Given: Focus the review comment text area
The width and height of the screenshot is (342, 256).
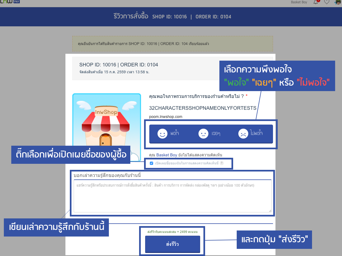Looking at the screenshot, I should (172, 196).
